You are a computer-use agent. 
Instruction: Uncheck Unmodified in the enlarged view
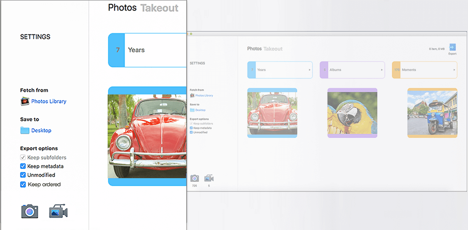[x=23, y=175]
